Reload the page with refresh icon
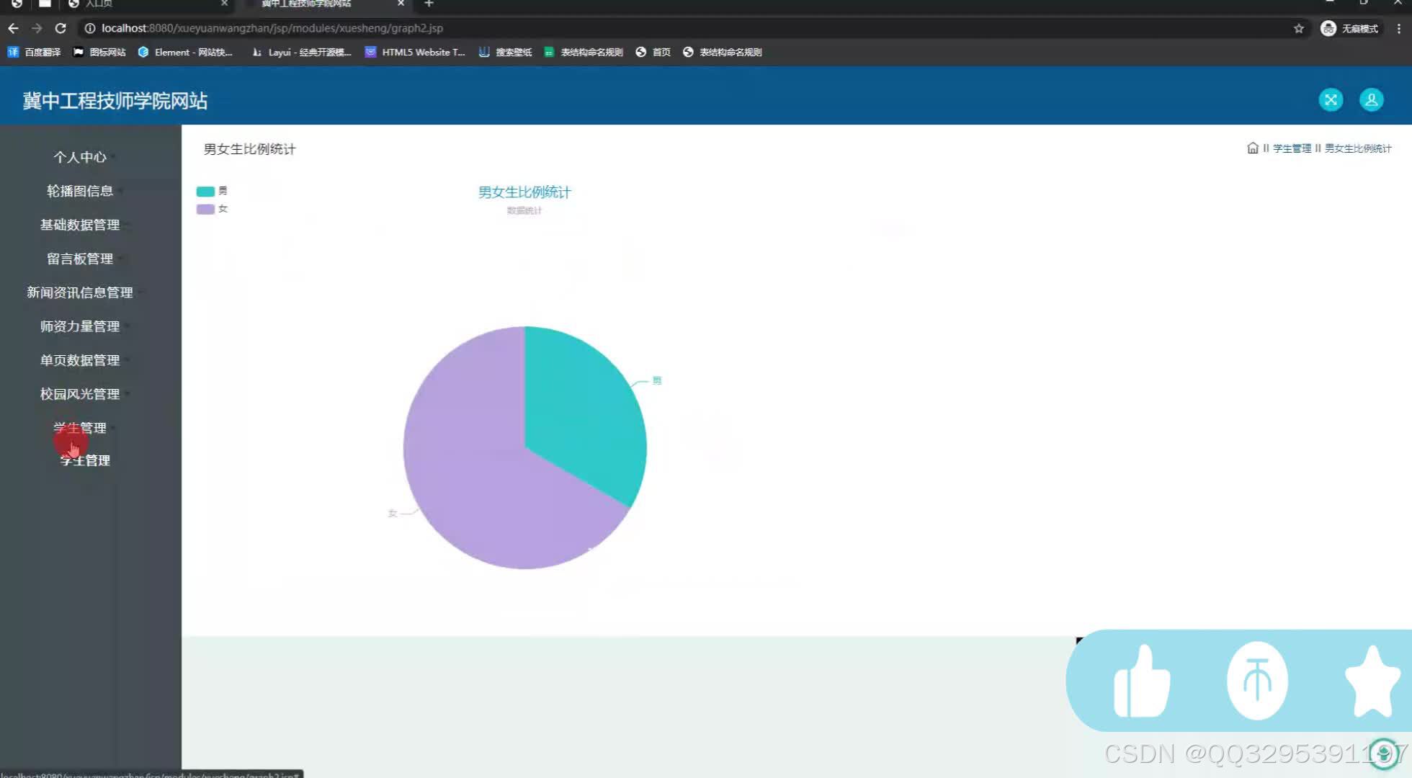This screenshot has height=778, width=1412. point(61,28)
